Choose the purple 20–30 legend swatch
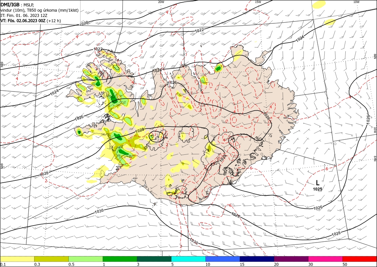 tap(291, 259)
